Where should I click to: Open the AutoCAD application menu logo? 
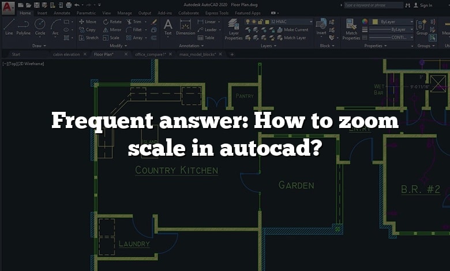[8, 7]
